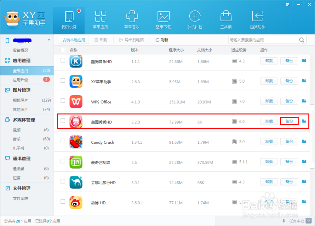Viewport: 315px width, 226px height.
Task: Open 短信 in the sidebar
Action: point(27,178)
